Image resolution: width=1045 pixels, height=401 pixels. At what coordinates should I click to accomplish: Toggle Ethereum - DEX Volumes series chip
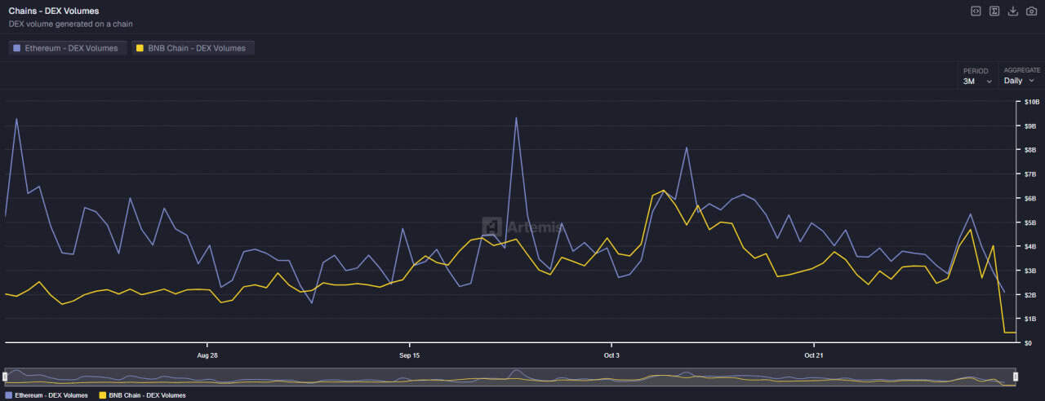point(69,48)
